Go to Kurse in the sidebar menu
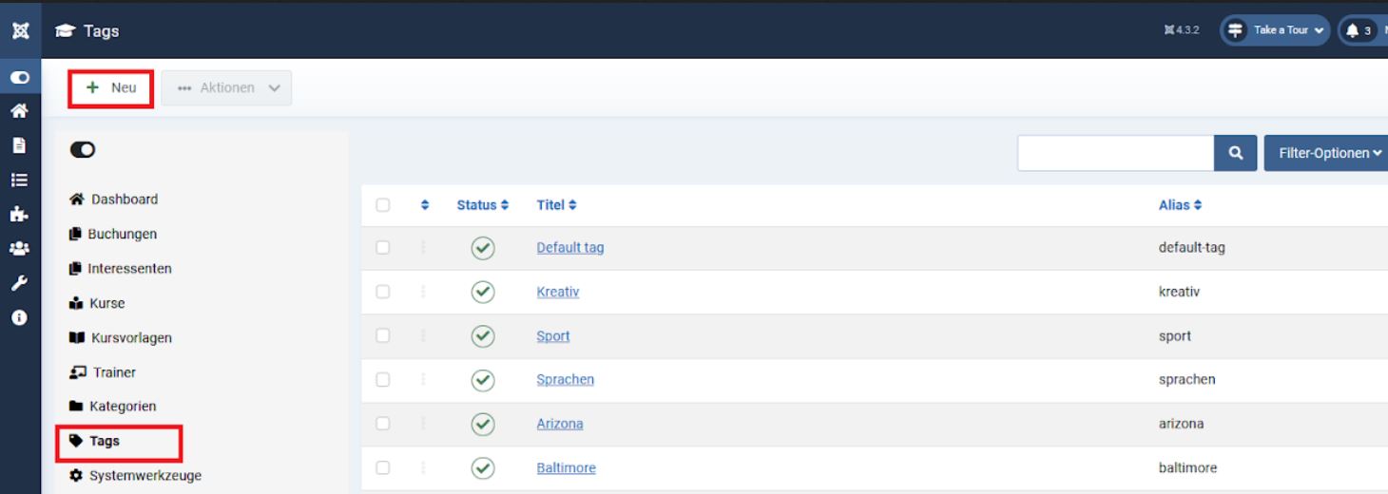This screenshot has width=1388, height=494. tap(106, 303)
